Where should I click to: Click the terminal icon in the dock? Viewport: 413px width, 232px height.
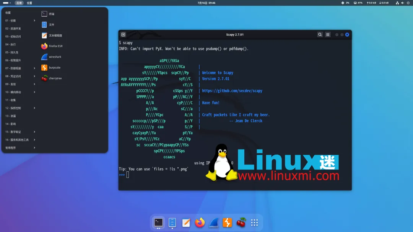coord(158,222)
